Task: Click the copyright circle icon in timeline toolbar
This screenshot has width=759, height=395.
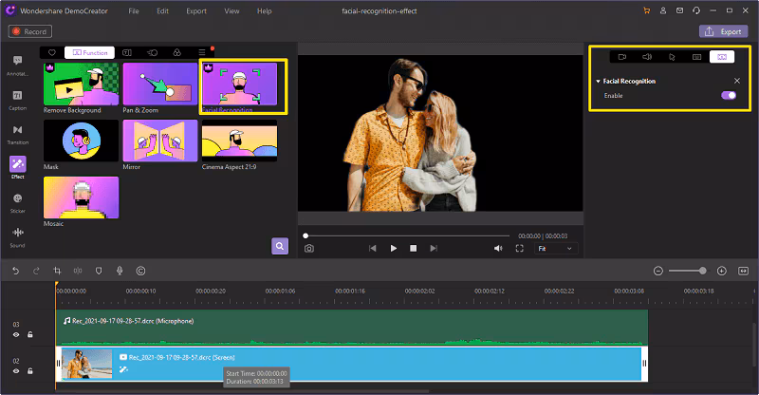Action: pos(140,271)
